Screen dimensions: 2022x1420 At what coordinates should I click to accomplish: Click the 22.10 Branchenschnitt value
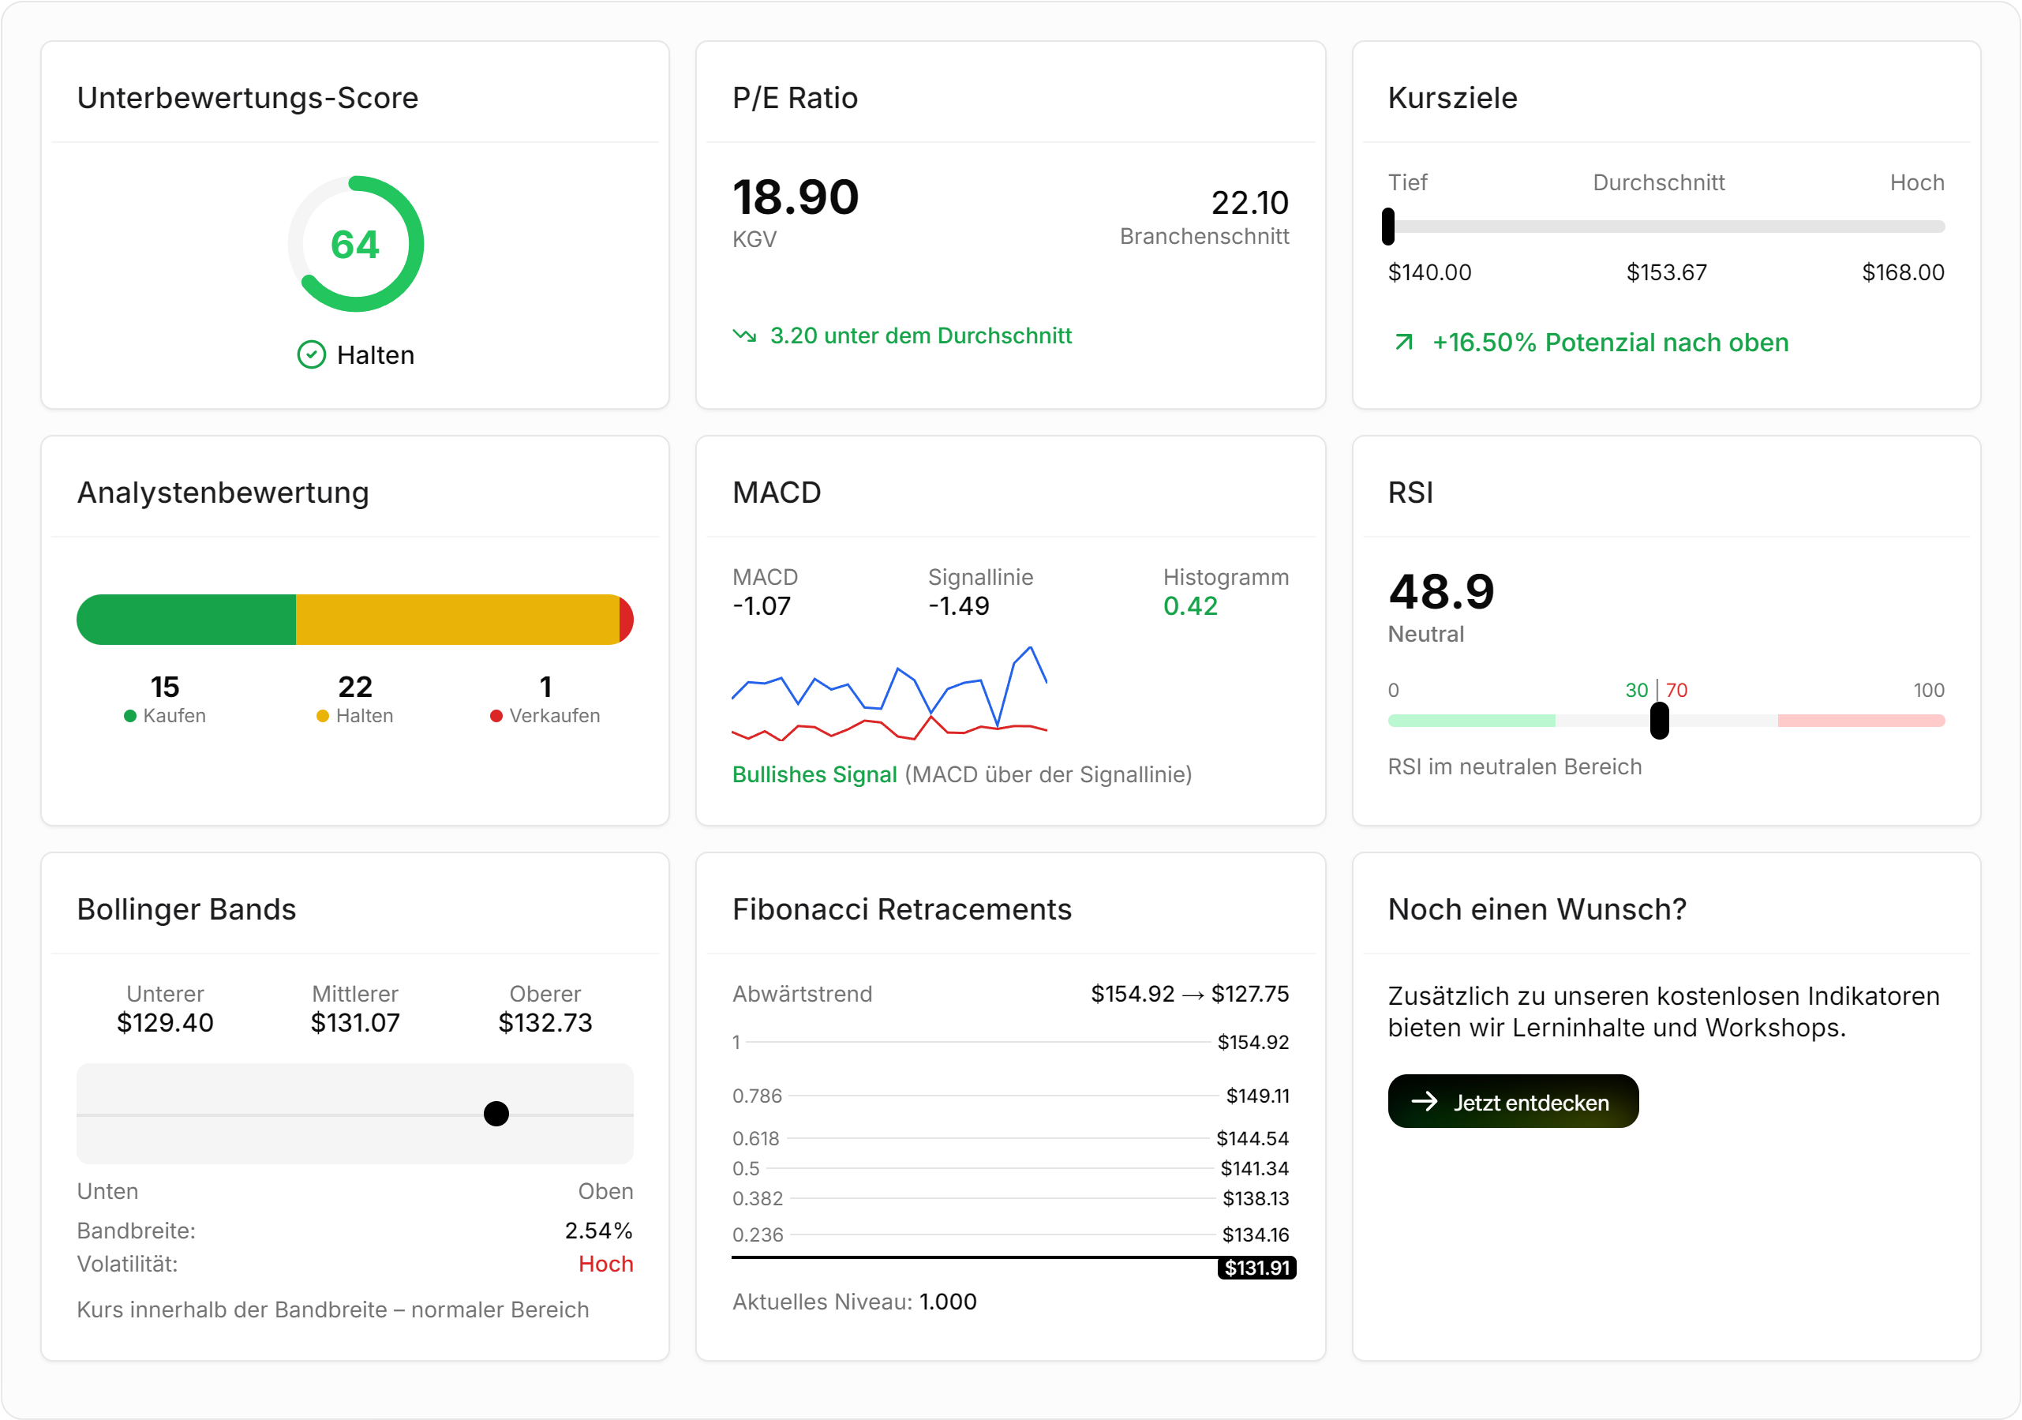click(1249, 203)
